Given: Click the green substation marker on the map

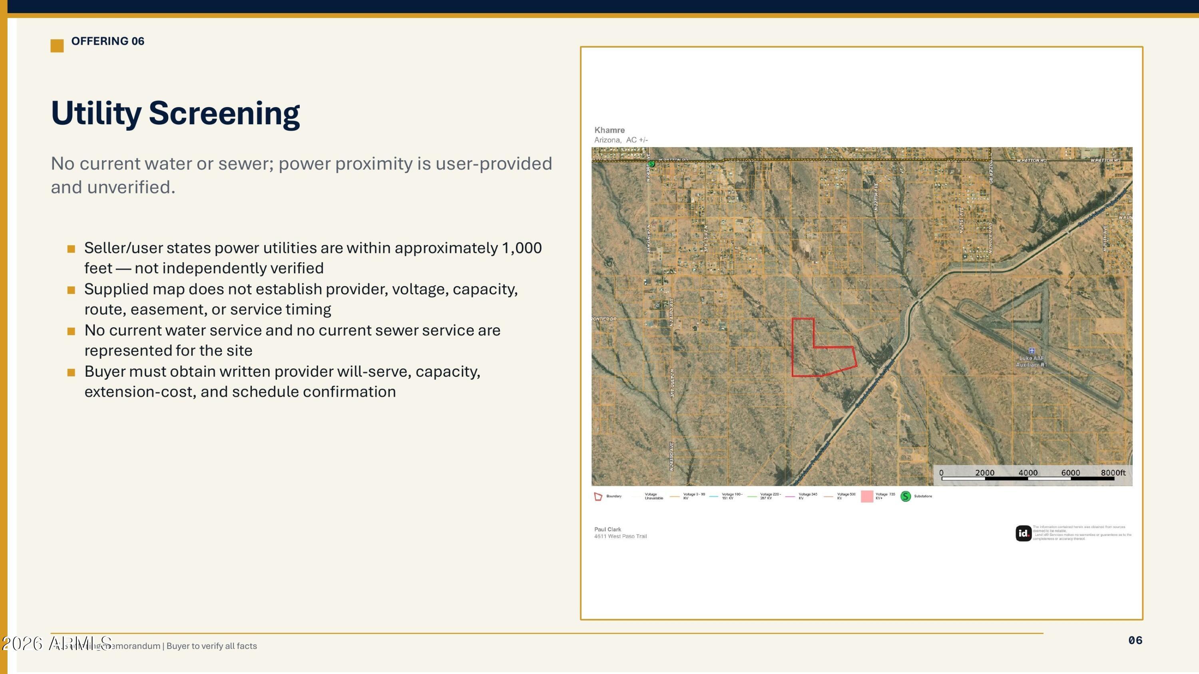Looking at the screenshot, I should click(x=651, y=164).
